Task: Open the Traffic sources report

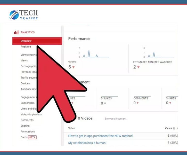Action: tap(29, 78)
